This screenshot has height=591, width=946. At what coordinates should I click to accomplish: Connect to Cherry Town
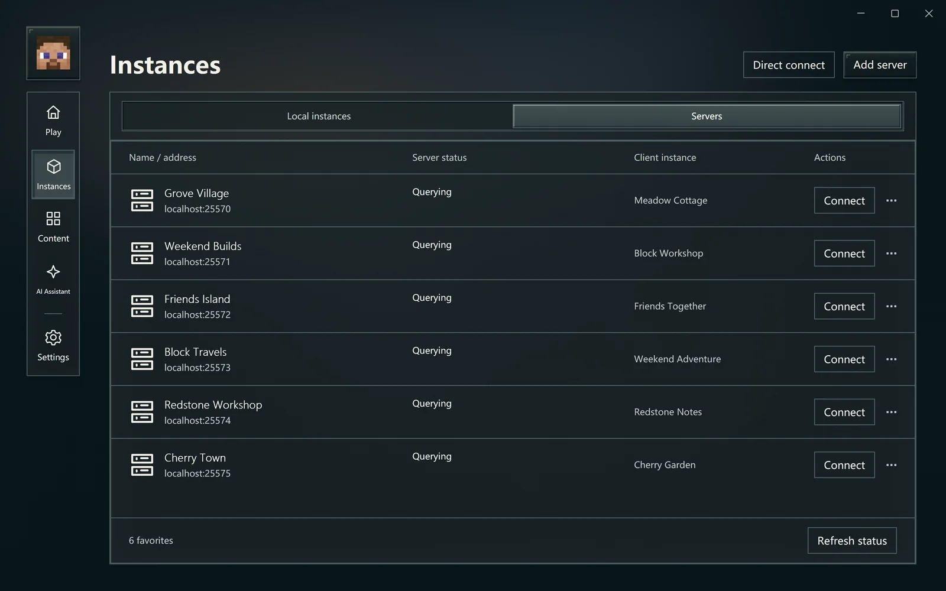pos(844,465)
